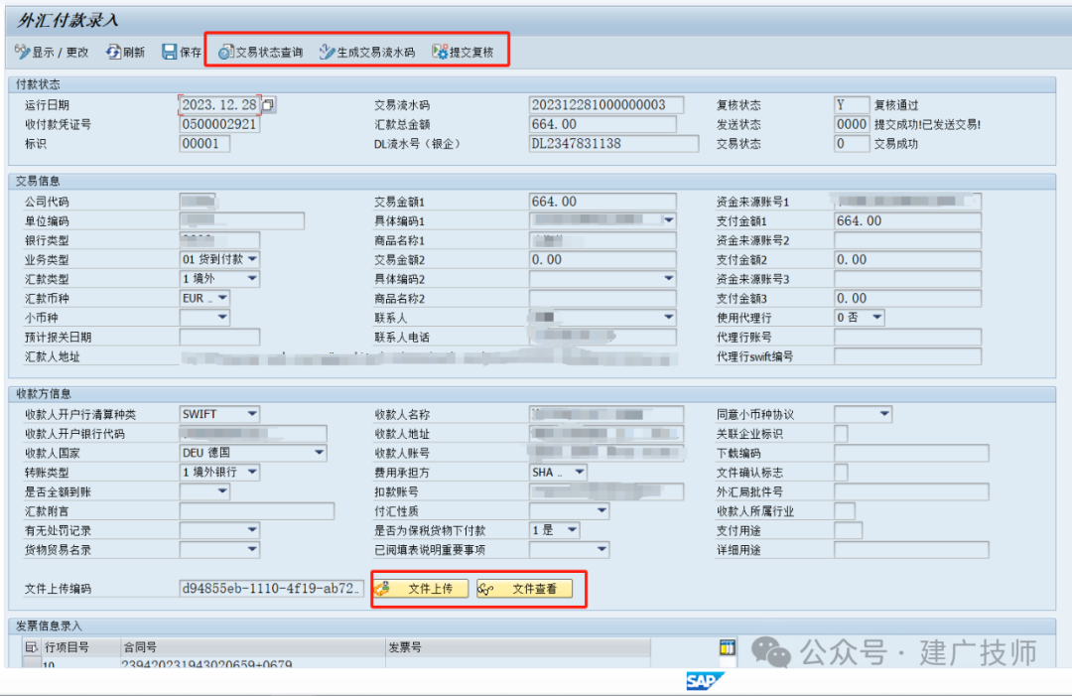Click the 发送状态 field 0000
The width and height of the screenshot is (1072, 696).
click(x=852, y=124)
